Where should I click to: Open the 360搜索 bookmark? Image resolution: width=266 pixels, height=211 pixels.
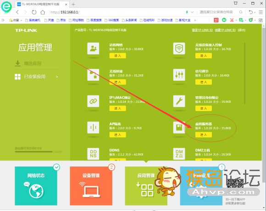(112, 20)
